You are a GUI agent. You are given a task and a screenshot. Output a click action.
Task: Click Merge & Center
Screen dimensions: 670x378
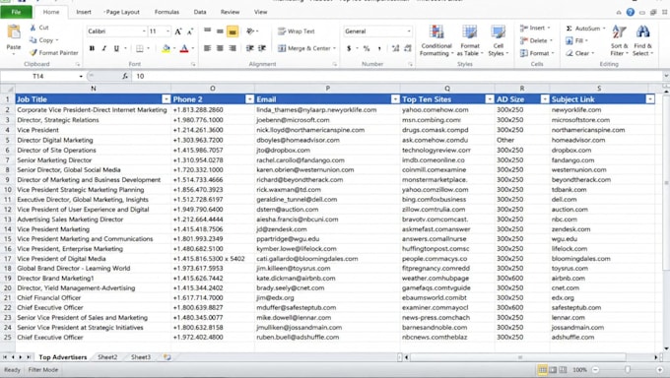(x=304, y=48)
